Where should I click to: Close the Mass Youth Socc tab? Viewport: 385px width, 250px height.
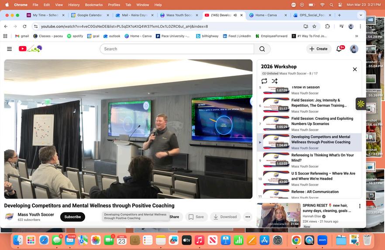(x=197, y=15)
